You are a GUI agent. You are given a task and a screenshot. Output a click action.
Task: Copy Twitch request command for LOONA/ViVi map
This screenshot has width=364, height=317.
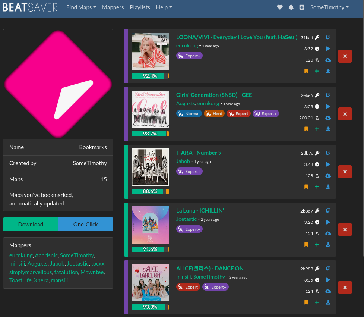[328, 37]
